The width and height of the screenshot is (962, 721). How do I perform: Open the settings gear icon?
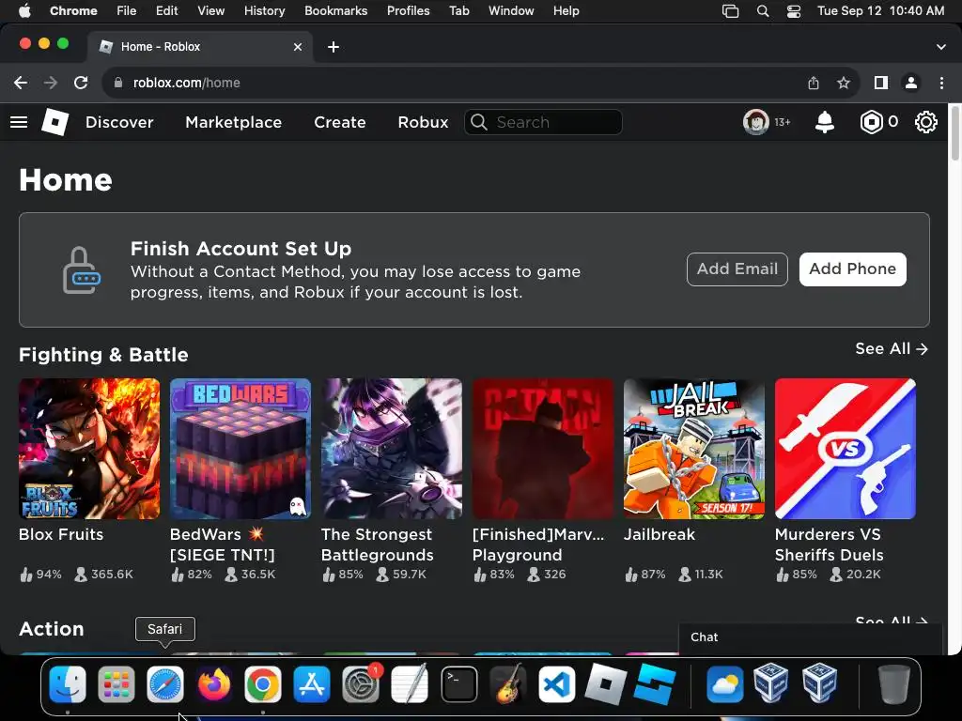pyautogui.click(x=925, y=122)
